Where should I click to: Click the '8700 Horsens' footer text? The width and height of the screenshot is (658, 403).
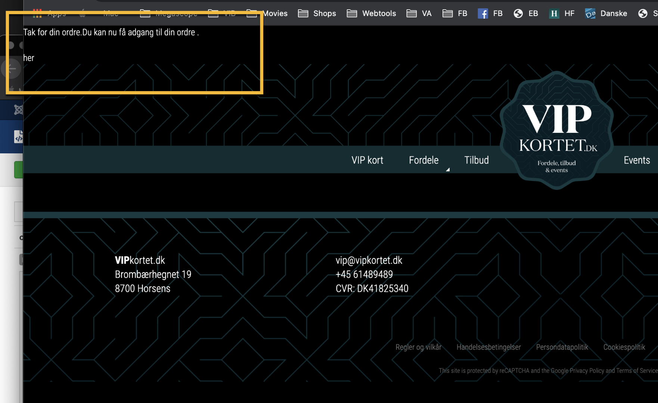[x=143, y=288]
